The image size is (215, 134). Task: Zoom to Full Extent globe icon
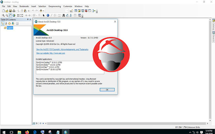(14, 15)
